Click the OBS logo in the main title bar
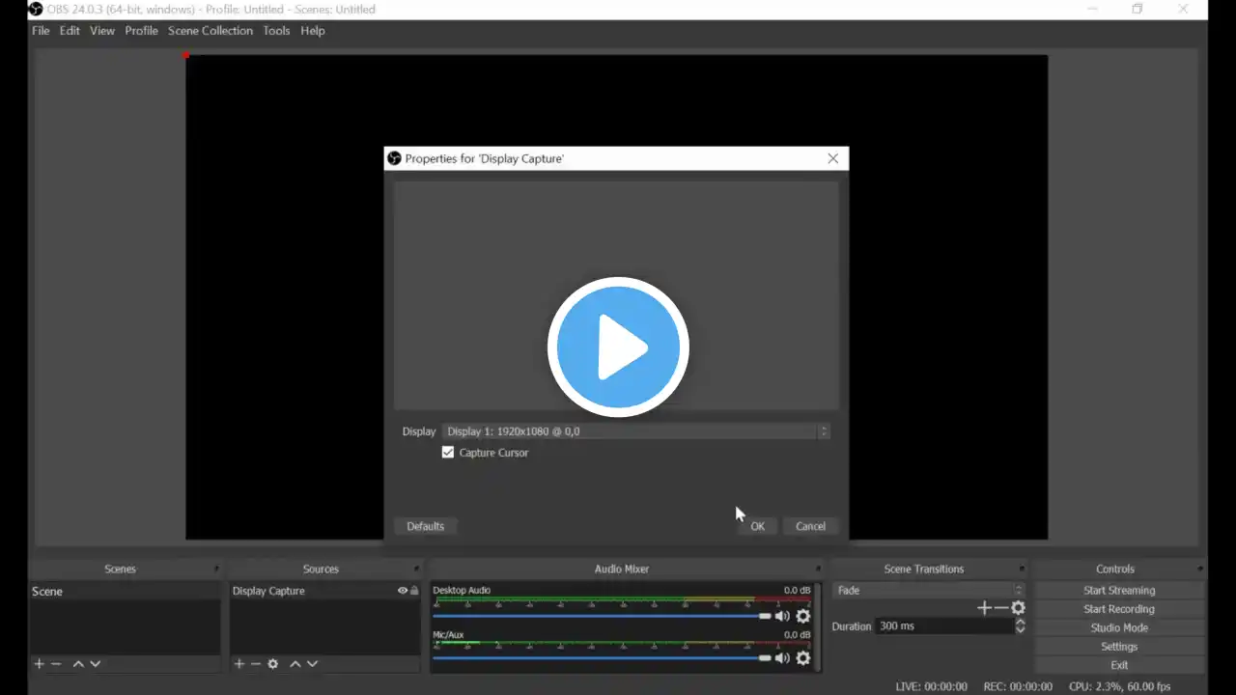This screenshot has width=1236, height=695. (x=36, y=10)
